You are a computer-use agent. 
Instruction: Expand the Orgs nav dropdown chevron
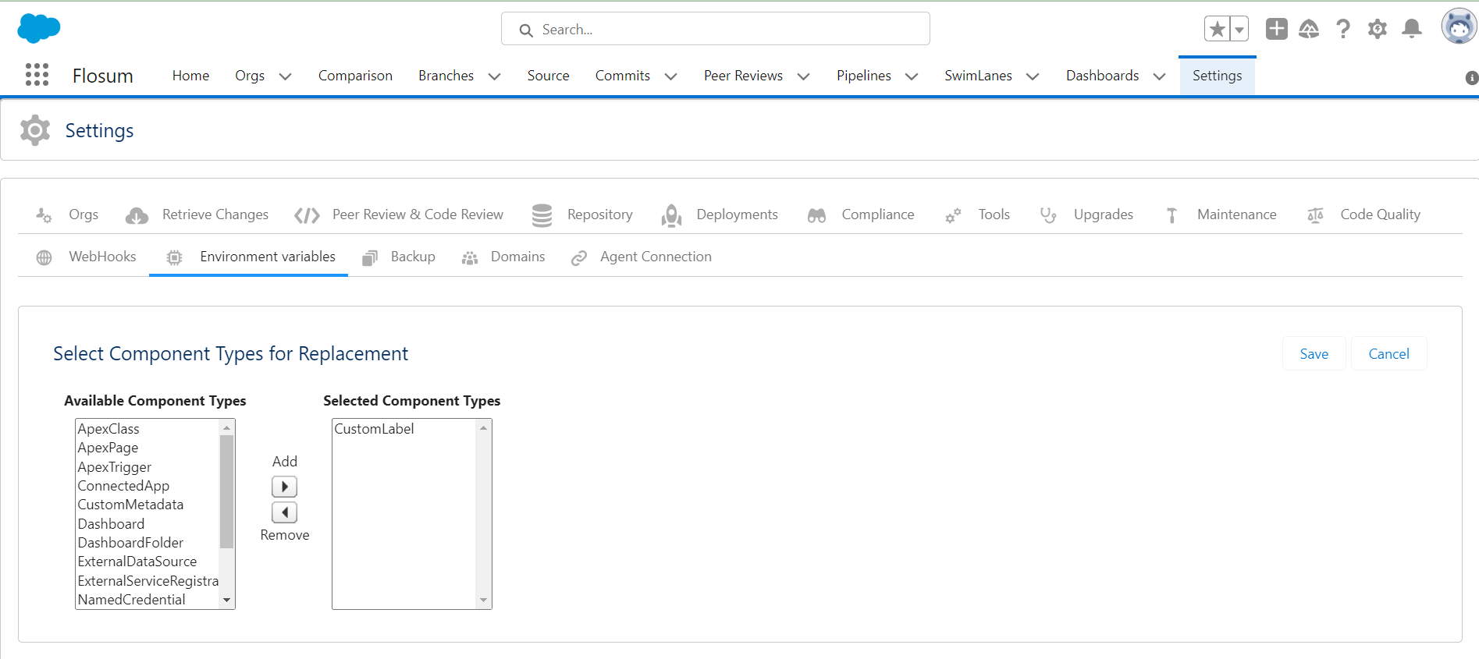[286, 76]
